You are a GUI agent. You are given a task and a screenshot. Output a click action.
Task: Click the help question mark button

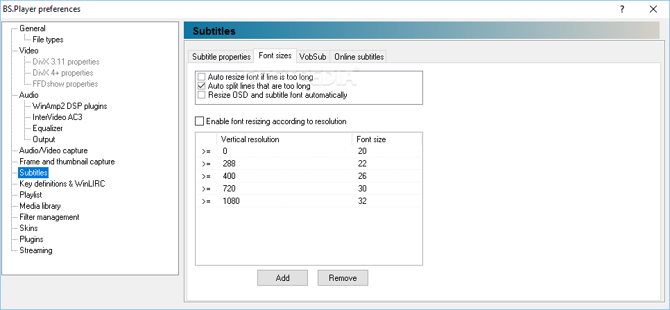click(x=623, y=9)
